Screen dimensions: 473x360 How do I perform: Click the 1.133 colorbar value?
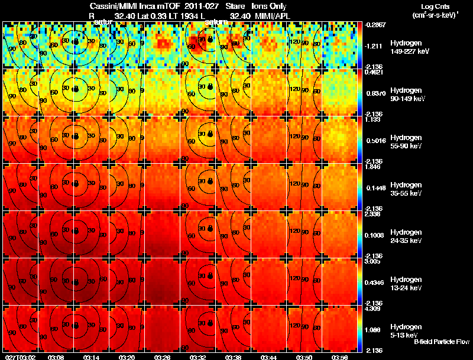[372, 119]
